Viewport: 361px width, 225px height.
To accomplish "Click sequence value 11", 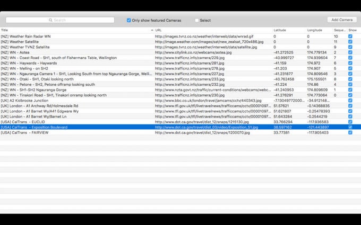I will (336, 41).
